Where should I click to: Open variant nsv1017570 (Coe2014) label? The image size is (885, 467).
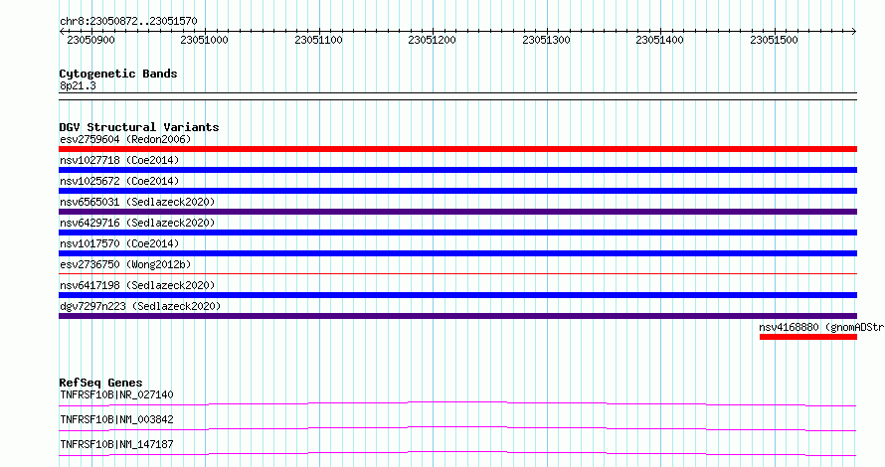click(119, 243)
